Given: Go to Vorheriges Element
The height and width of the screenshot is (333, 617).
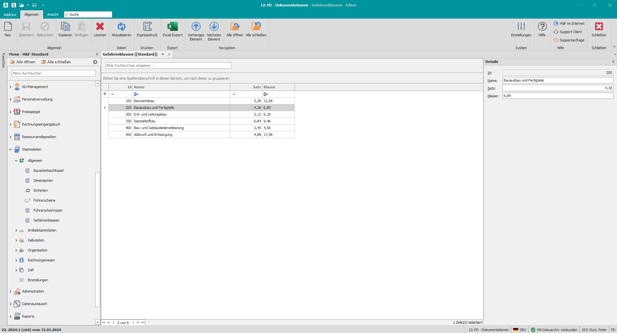Looking at the screenshot, I should click(196, 27).
